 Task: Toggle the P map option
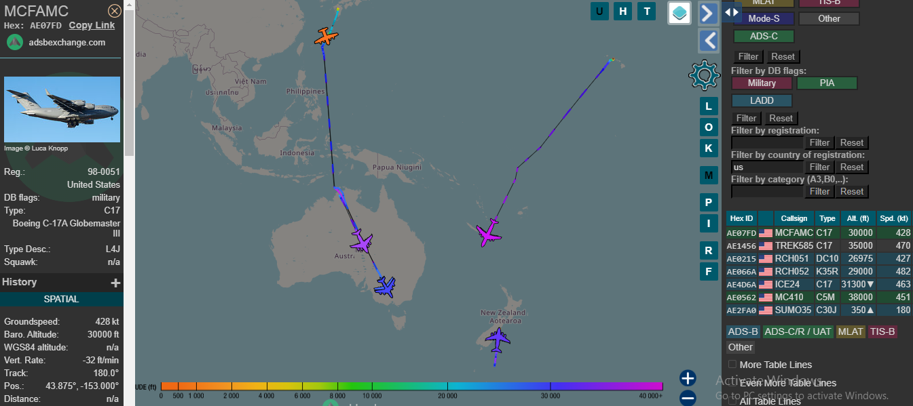point(709,202)
